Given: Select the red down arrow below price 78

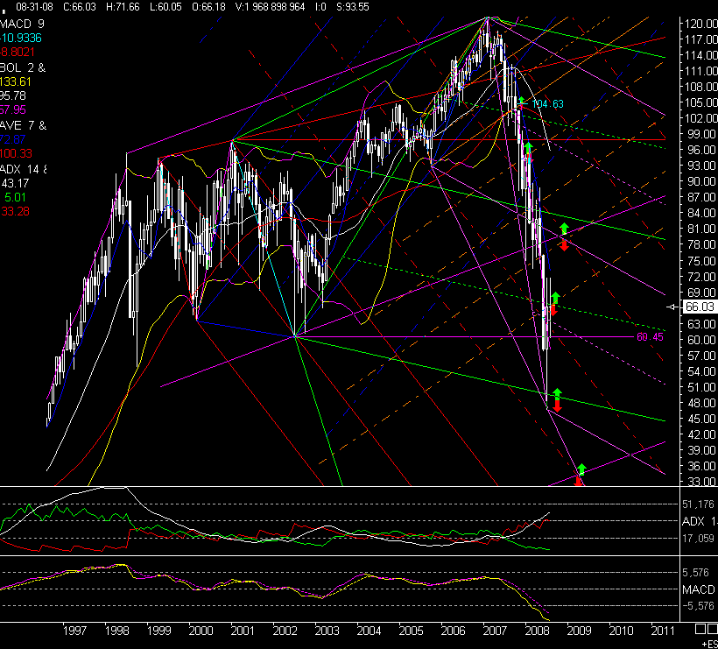Looking at the screenshot, I should (x=565, y=246).
